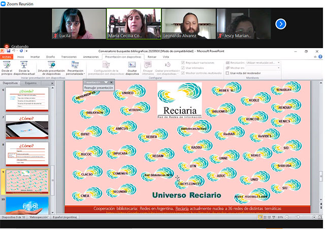The image size is (325, 229).
Task: Open the Resolución dropdown
Action: [279, 62]
